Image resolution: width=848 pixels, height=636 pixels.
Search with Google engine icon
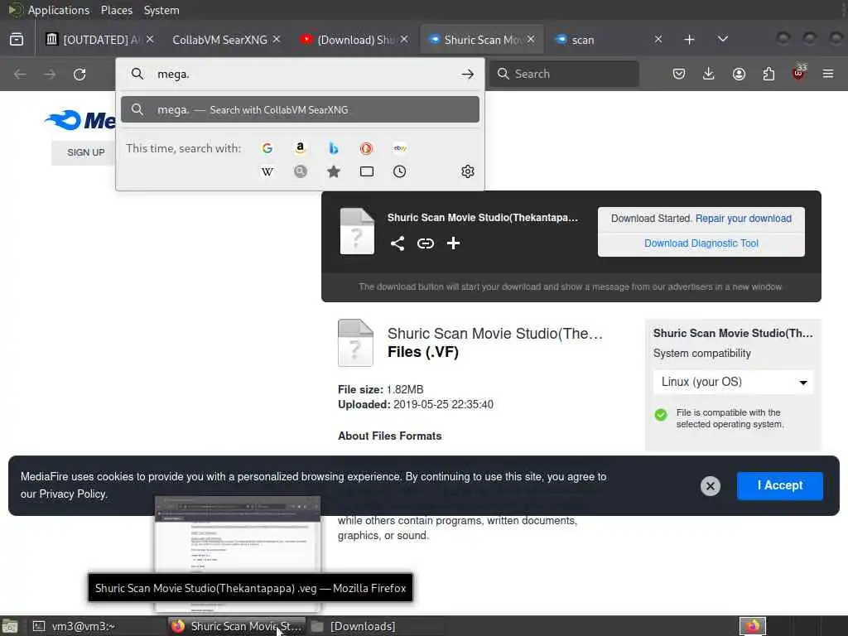coord(267,148)
